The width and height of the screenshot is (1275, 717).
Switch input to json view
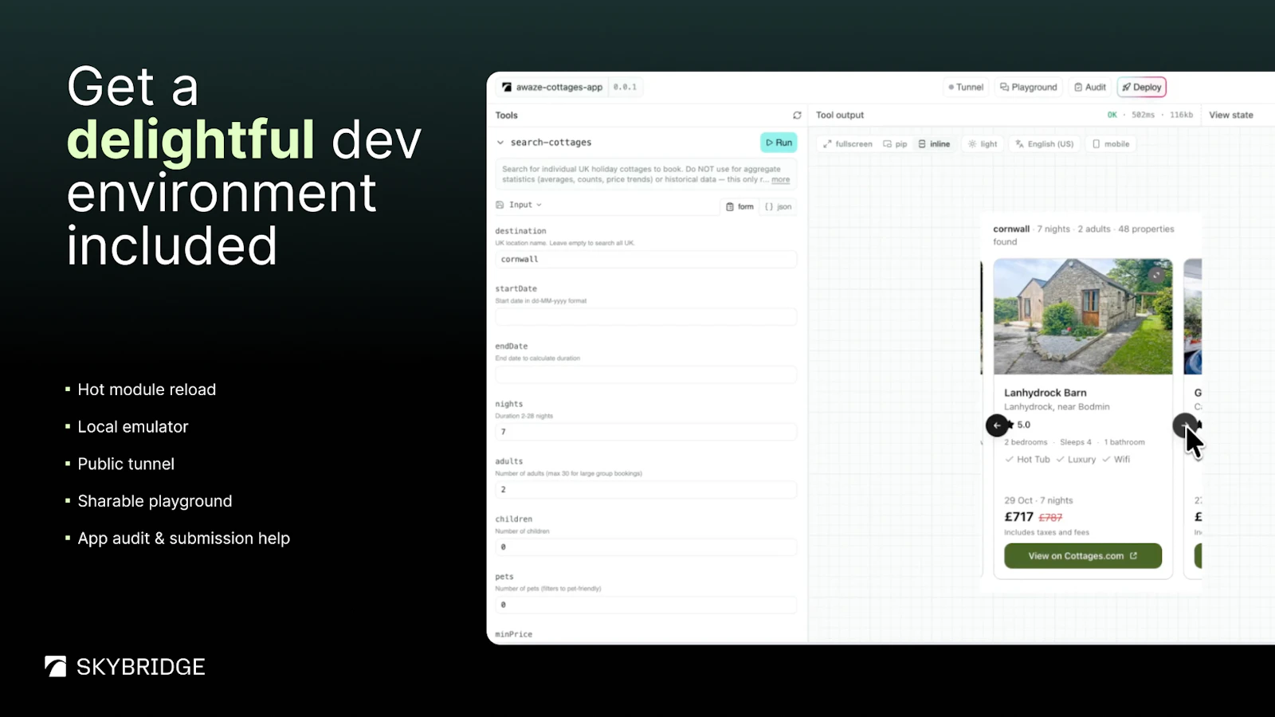(779, 206)
